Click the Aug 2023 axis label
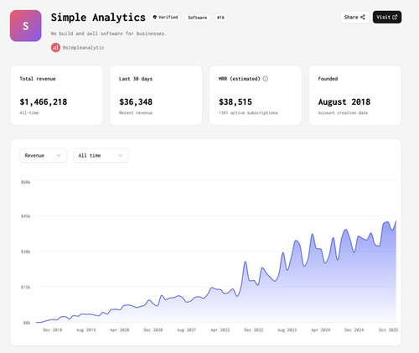 287,330
